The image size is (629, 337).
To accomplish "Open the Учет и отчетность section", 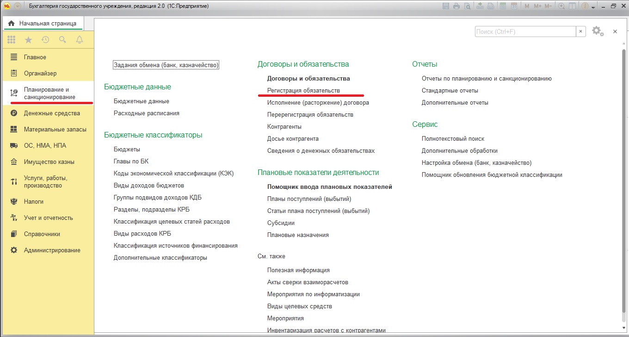I will (x=48, y=218).
